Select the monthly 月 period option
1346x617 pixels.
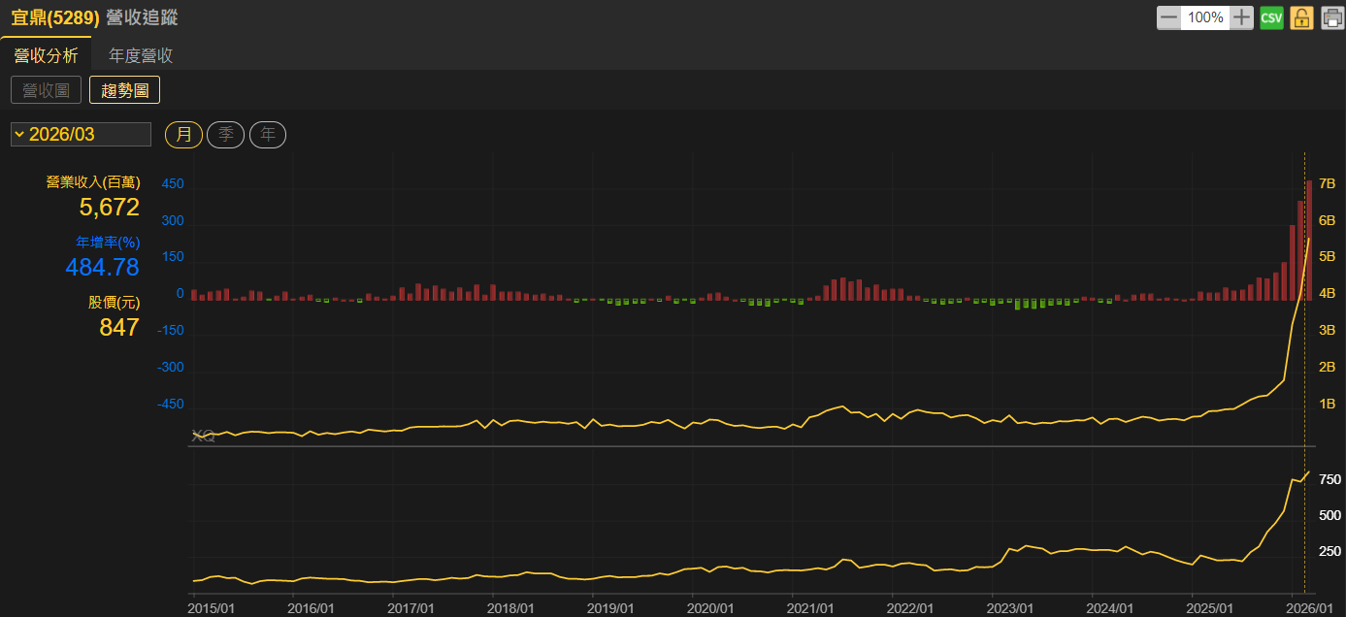[183, 135]
